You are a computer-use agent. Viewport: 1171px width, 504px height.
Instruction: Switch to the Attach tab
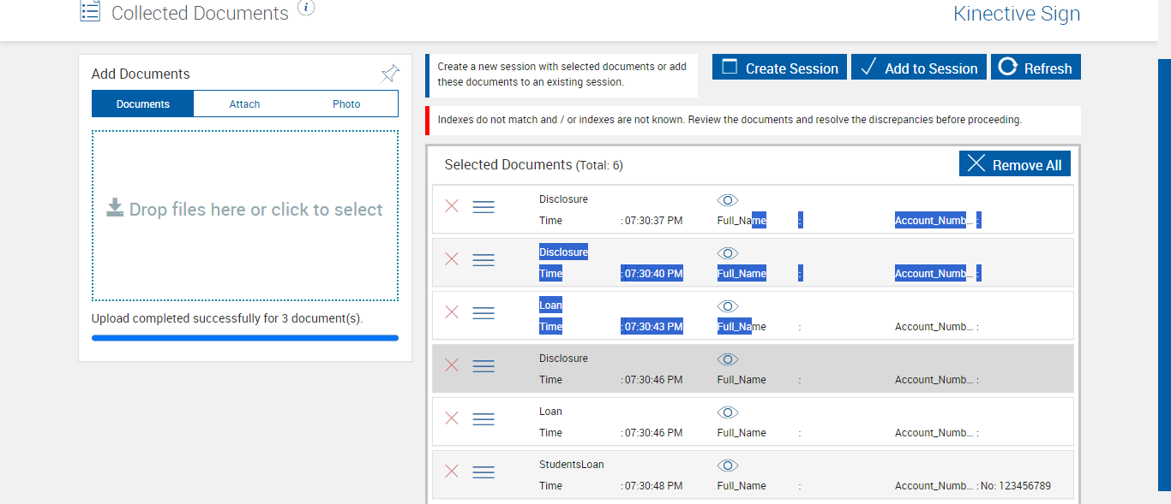pyautogui.click(x=244, y=104)
